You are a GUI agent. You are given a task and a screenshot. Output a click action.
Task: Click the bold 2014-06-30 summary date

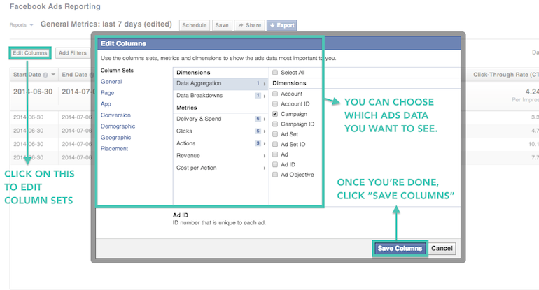tap(33, 92)
